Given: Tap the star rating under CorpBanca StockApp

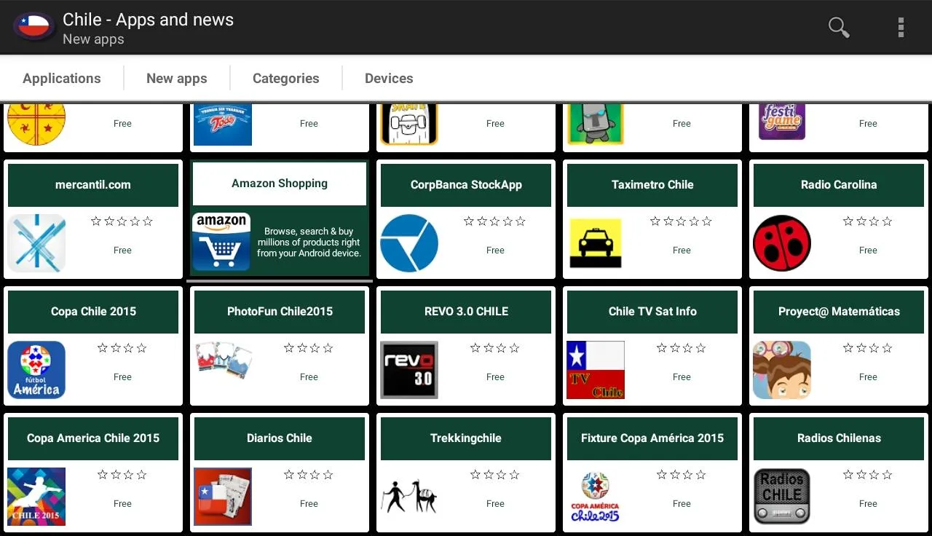Looking at the screenshot, I should point(494,221).
